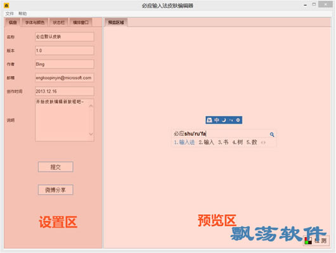Click the 提交 submit button

[56, 167]
